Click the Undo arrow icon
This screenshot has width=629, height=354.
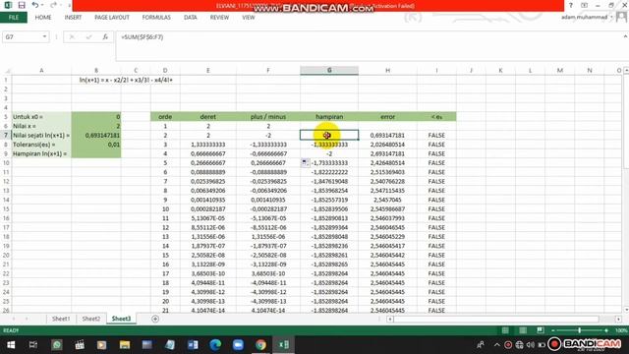(35, 5)
